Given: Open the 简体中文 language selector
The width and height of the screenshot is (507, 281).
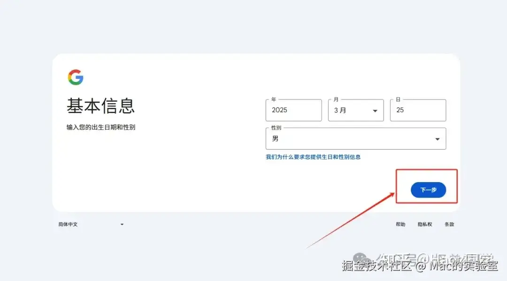Looking at the screenshot, I should click(x=91, y=225).
